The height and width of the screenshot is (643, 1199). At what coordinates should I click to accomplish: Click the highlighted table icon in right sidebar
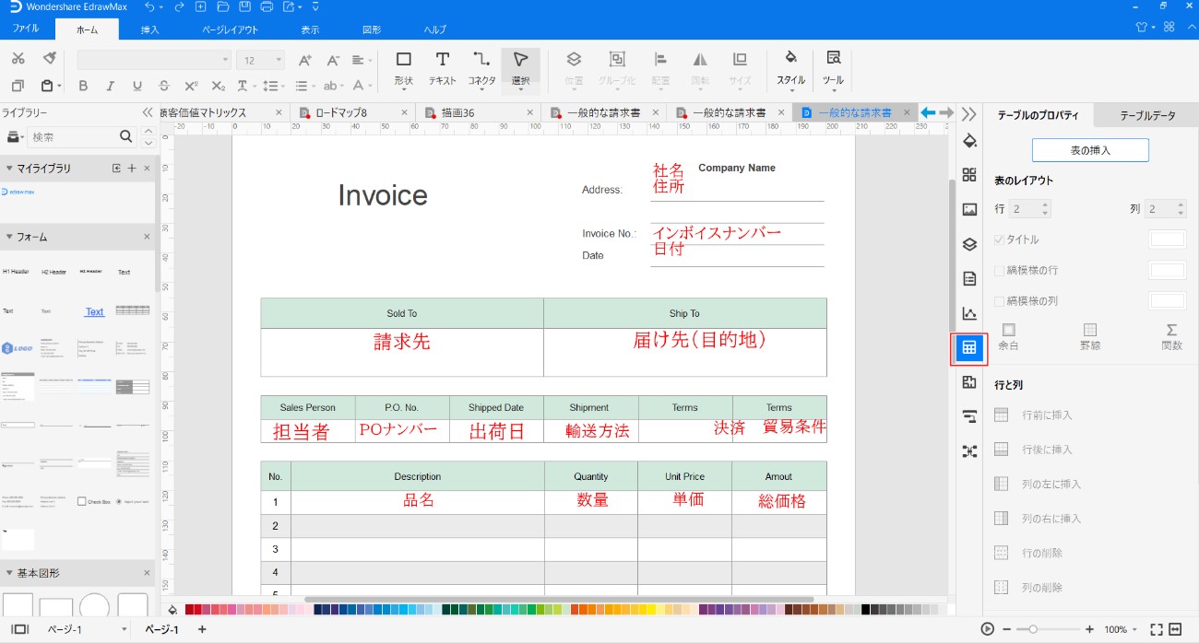[x=969, y=349]
